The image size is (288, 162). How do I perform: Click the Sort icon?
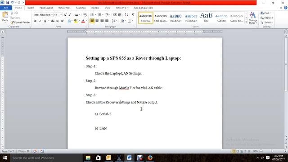(126, 15)
